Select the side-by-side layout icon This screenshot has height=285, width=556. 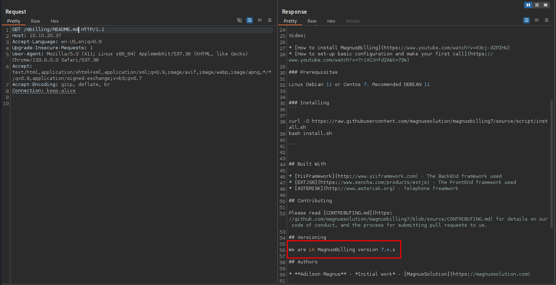pos(528,5)
